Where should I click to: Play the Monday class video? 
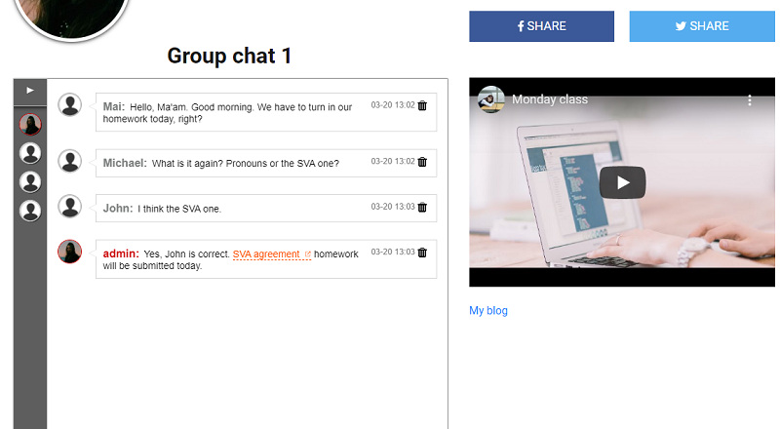pos(622,182)
